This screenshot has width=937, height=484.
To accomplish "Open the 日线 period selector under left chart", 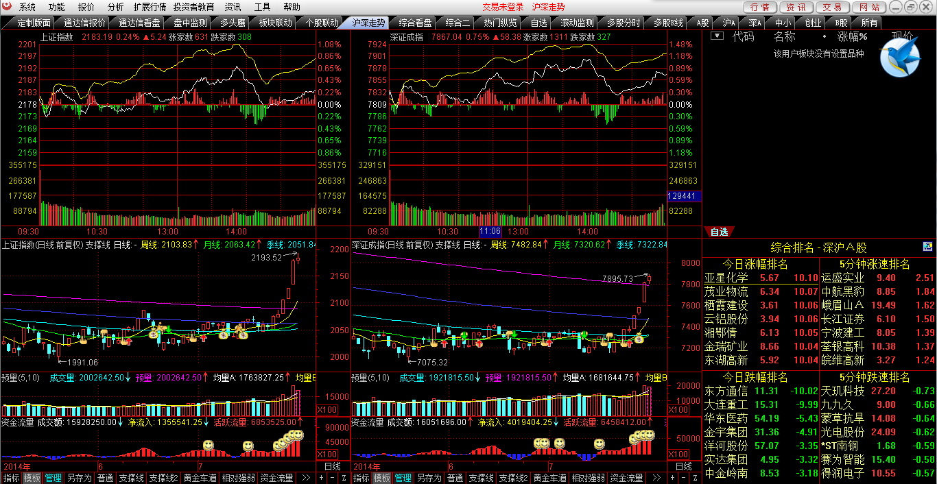I will coord(332,466).
